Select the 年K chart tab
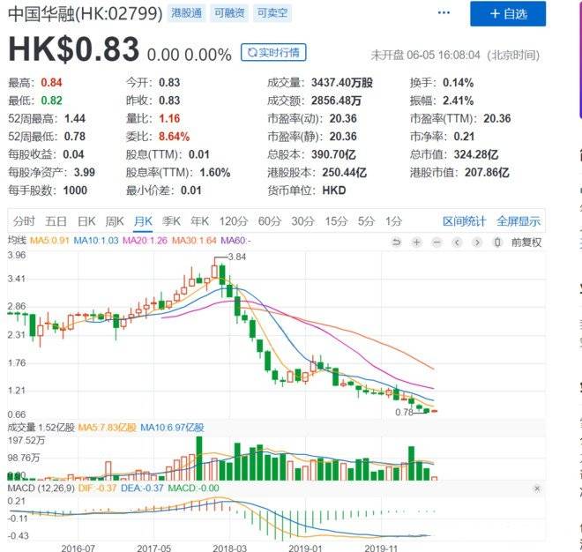 [199, 221]
